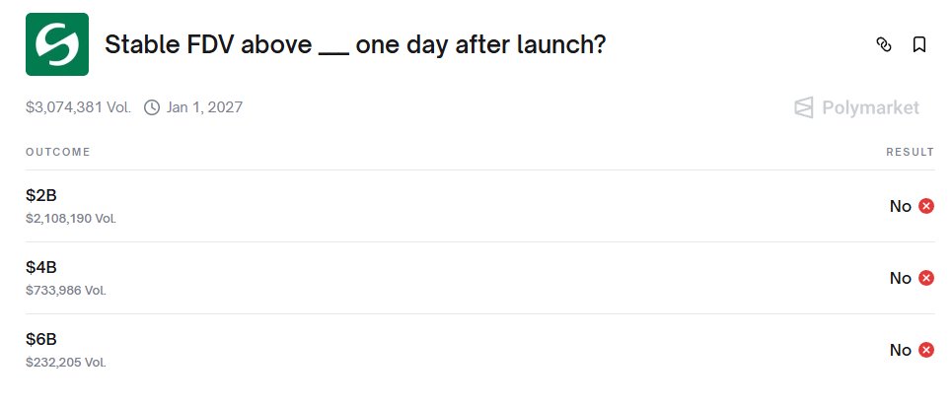This screenshot has width=952, height=405.
Task: Click the No result for $4B
Action: (x=900, y=278)
